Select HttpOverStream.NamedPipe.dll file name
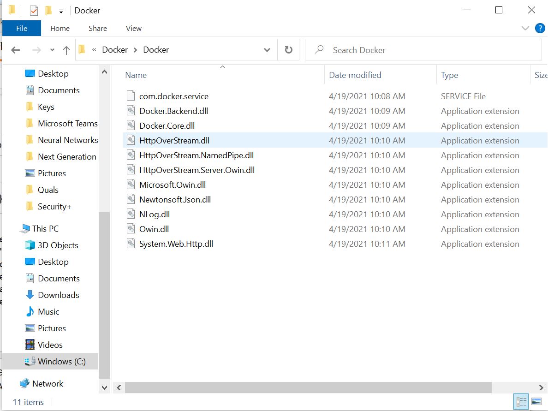Image resolution: width=548 pixels, height=411 pixels. [x=197, y=155]
